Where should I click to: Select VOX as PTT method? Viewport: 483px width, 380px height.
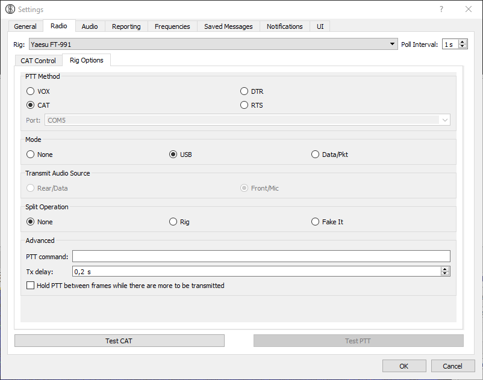point(31,91)
